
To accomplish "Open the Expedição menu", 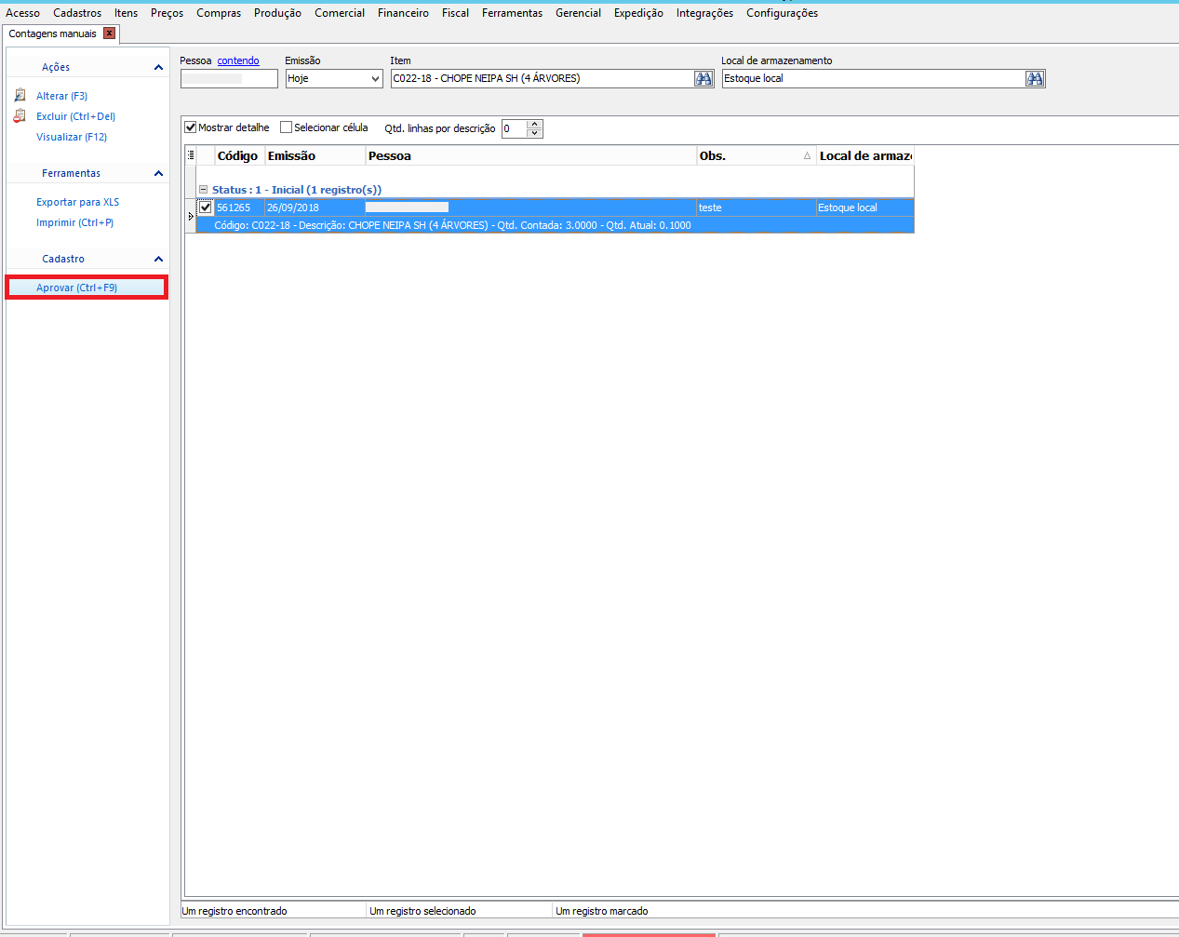I will [x=638, y=13].
